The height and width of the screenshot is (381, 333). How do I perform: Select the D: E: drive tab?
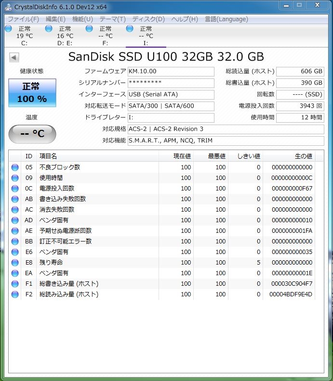65,36
